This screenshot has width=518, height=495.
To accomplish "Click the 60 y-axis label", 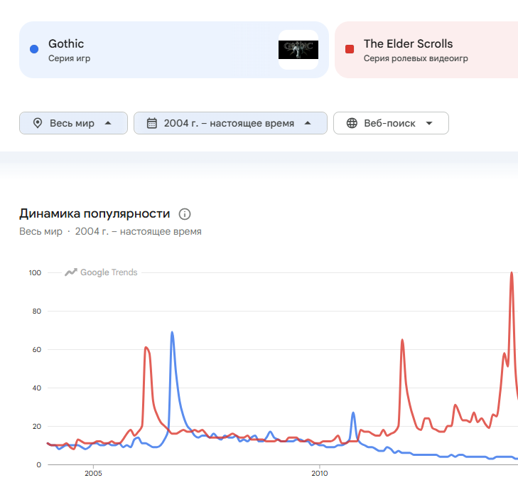I will coord(37,349).
